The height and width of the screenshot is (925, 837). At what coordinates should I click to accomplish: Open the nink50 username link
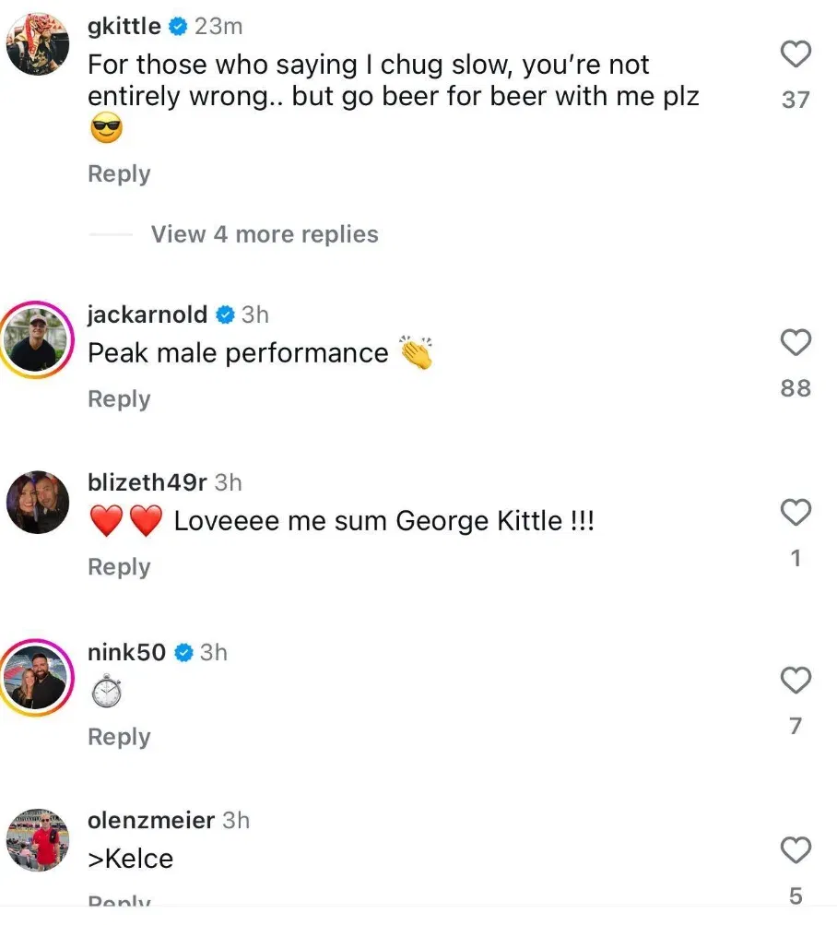(x=126, y=652)
